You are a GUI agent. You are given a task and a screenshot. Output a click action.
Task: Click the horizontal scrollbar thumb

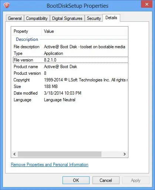click(x=60, y=154)
